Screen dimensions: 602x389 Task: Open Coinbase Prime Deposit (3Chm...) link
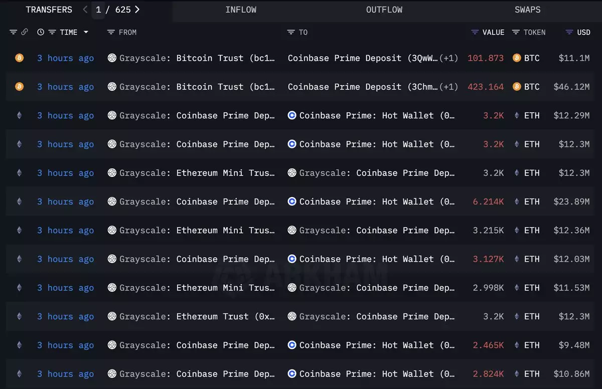(x=363, y=87)
